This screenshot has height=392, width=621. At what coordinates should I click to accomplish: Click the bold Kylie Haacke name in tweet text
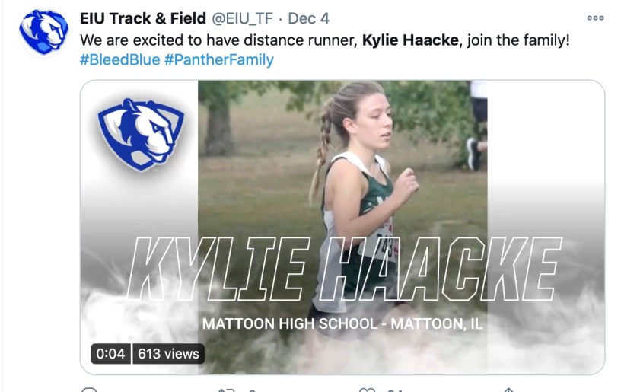[411, 40]
